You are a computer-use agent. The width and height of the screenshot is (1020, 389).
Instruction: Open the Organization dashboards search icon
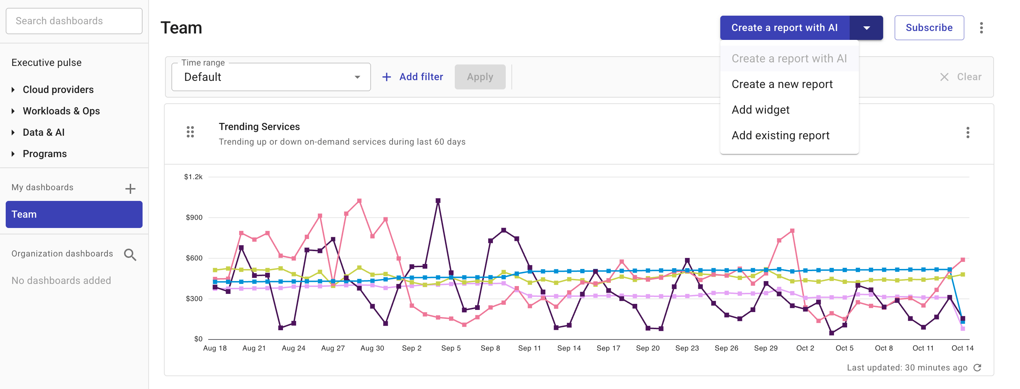131,254
